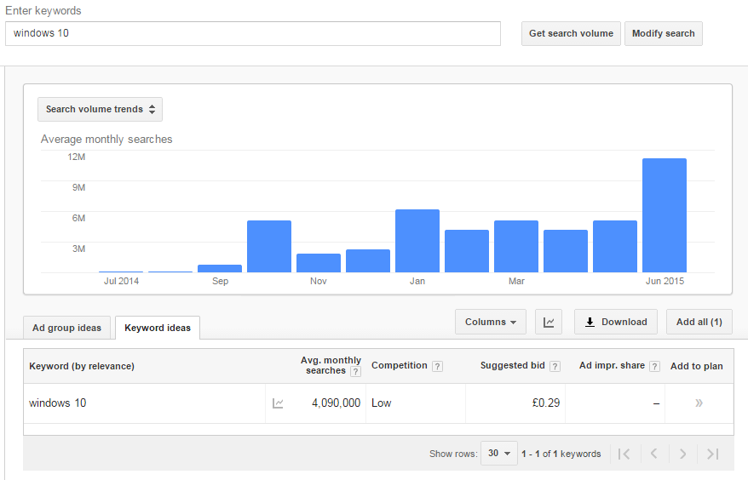
Task: Click Add to plan double-arrow for windows 10
Action: 699,403
